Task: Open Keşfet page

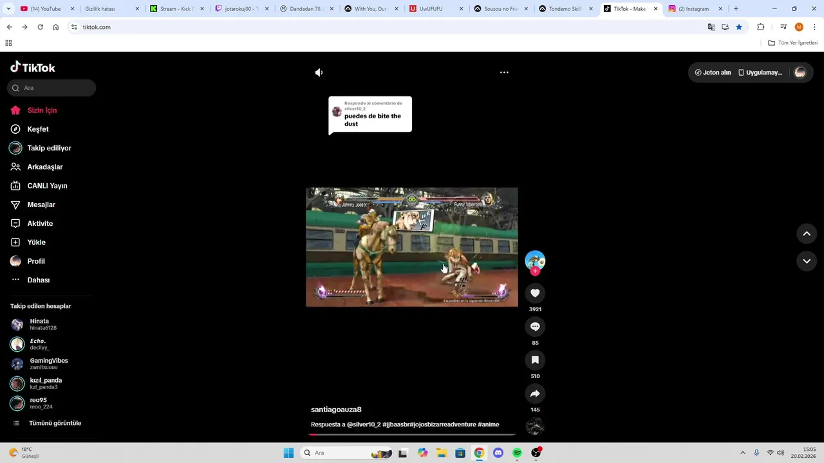Action: coord(38,129)
